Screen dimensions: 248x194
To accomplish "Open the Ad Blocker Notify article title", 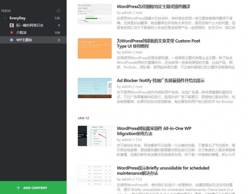I will coord(161,81).
